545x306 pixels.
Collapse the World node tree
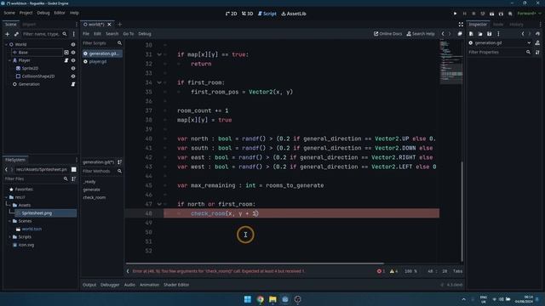[x=6, y=44]
